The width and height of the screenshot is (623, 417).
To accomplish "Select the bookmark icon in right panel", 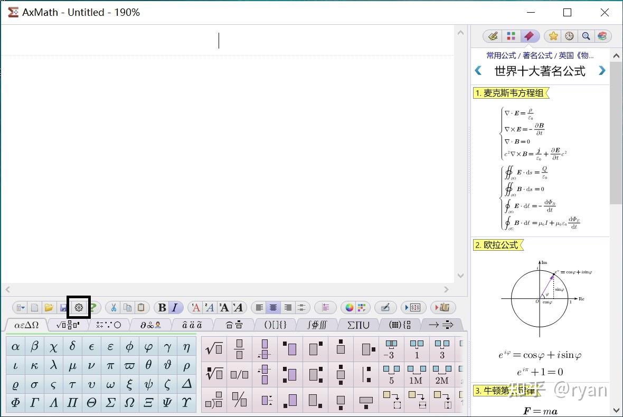I will pos(530,35).
